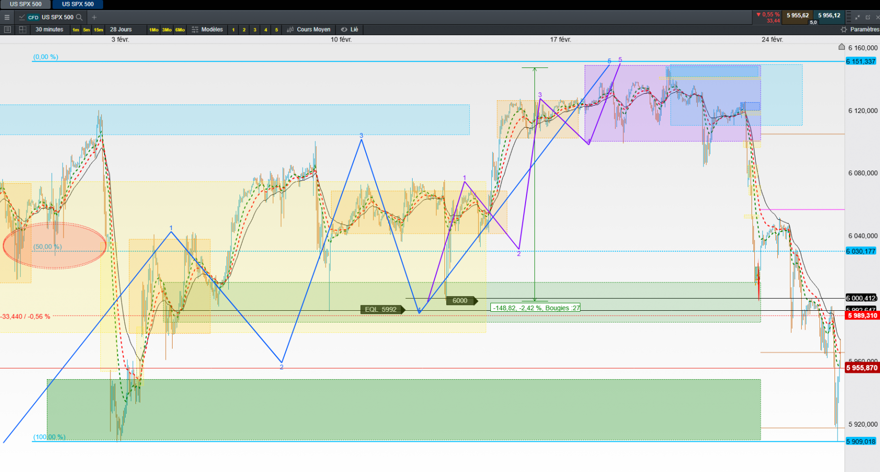The width and height of the screenshot is (880, 472).
Task: Click the -148,82, -2,42 % measurement label
Action: (535, 308)
